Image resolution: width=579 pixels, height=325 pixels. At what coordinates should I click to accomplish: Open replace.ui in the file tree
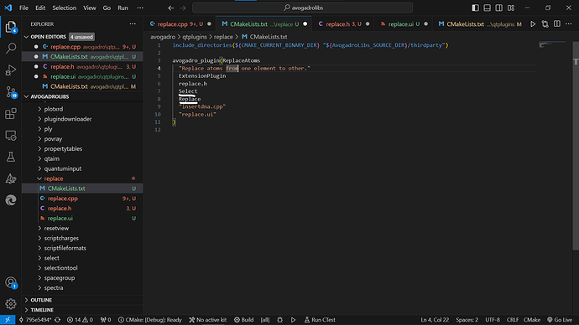pyautogui.click(x=60, y=219)
